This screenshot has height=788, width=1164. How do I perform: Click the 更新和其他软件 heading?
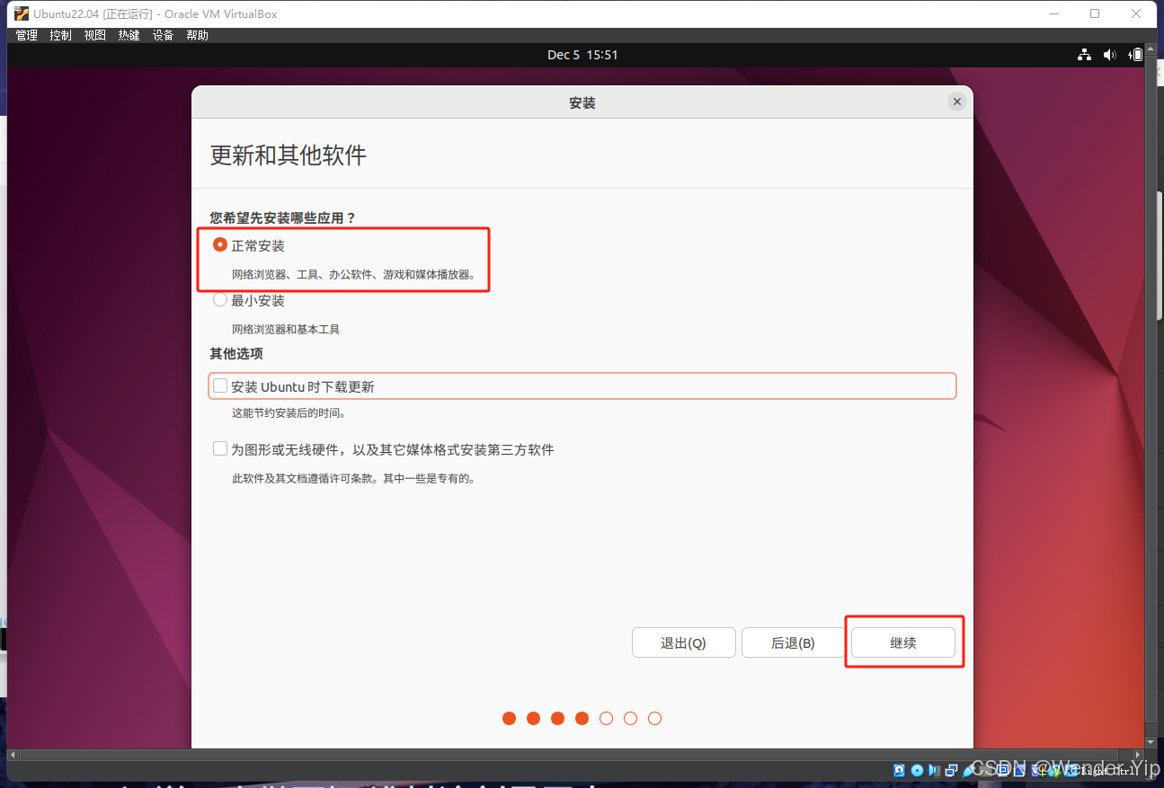coord(289,155)
